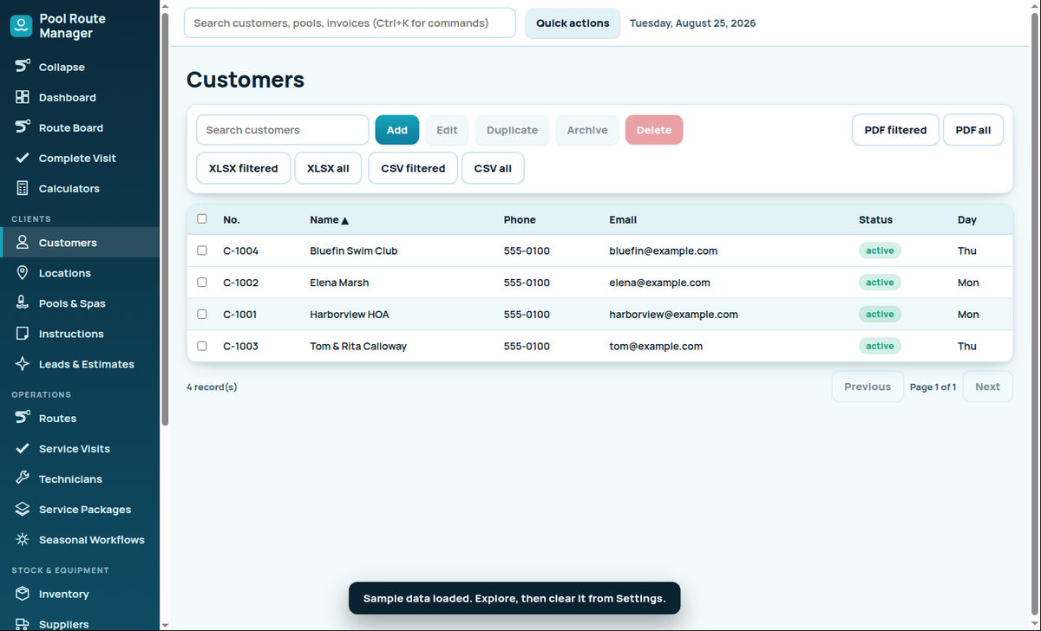Click the Pool Route Manager logo icon
This screenshot has width=1041, height=631.
point(21,26)
